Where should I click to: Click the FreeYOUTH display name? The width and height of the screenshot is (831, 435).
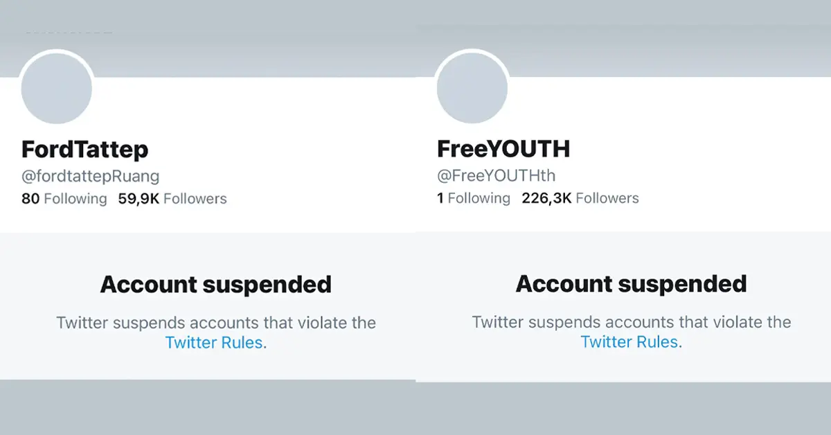tap(501, 149)
